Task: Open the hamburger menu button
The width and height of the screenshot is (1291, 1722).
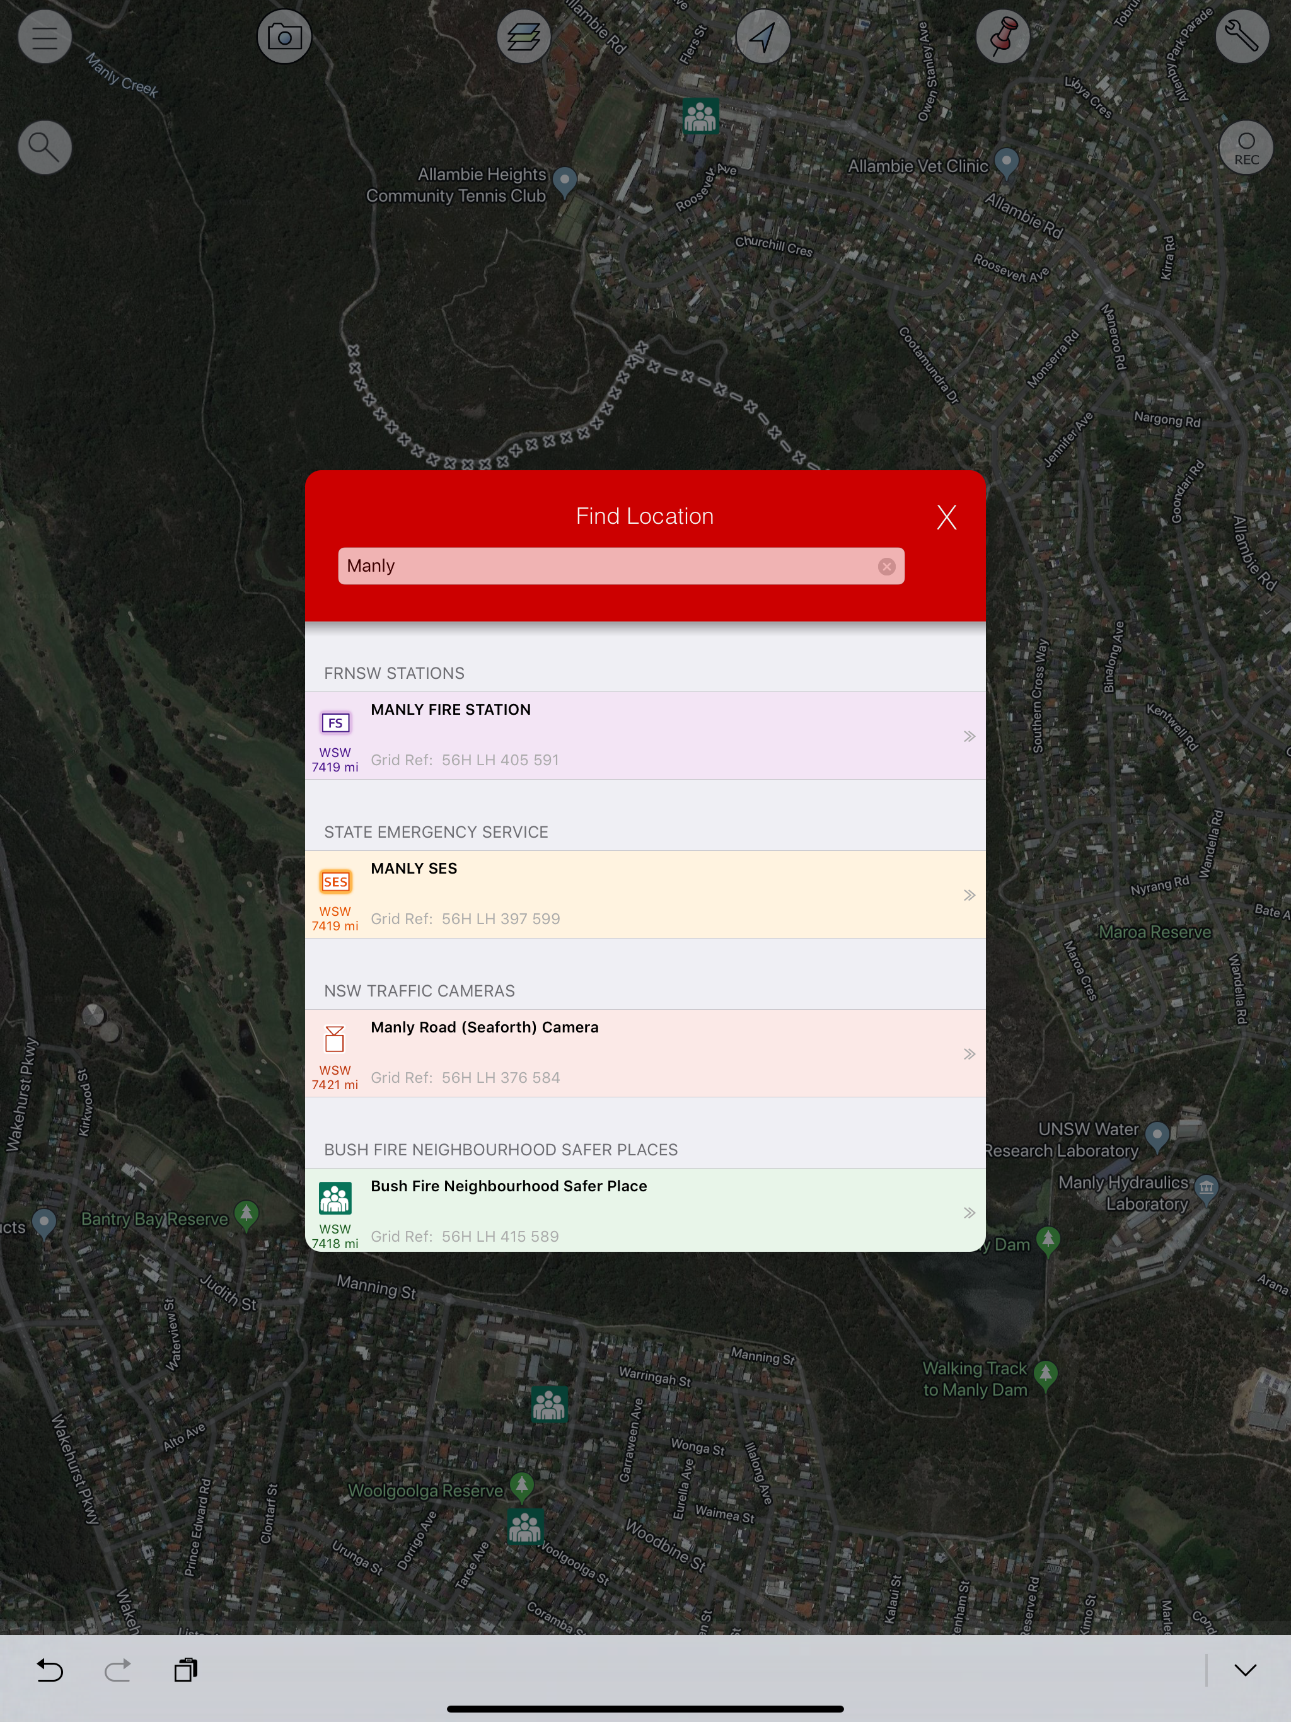Action: [x=44, y=37]
